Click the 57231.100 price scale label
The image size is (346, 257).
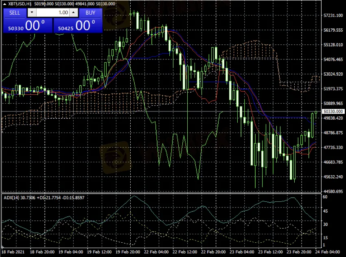coord(333,15)
